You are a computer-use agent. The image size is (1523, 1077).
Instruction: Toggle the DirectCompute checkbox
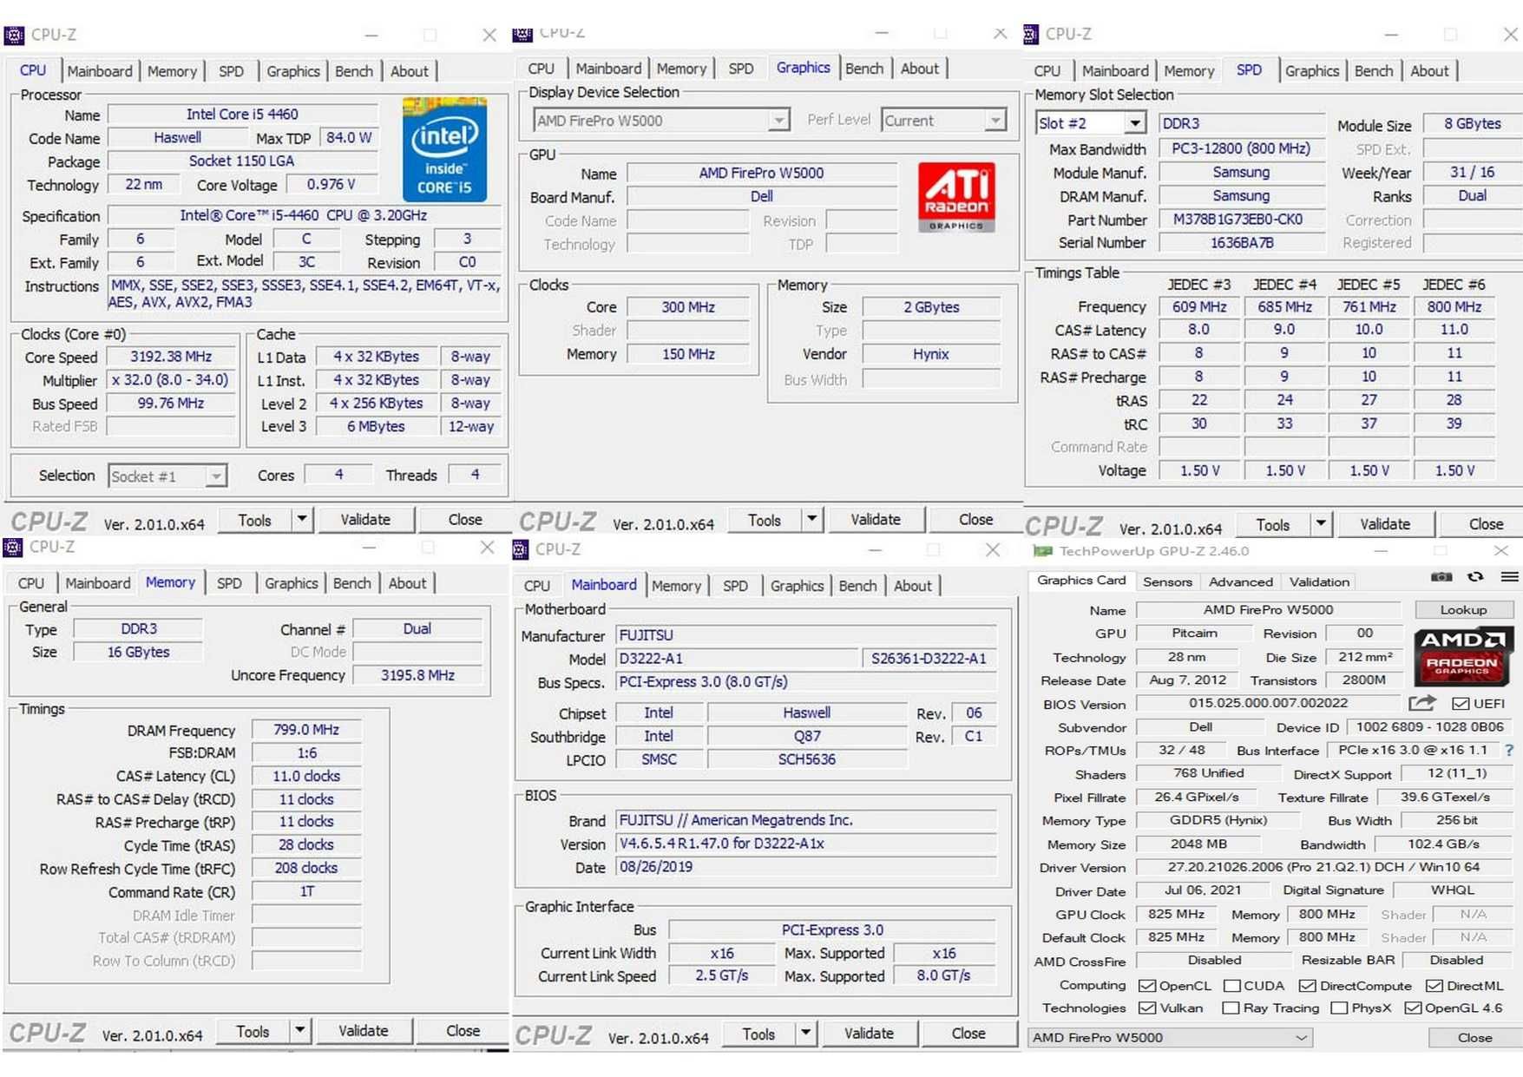[1307, 985]
